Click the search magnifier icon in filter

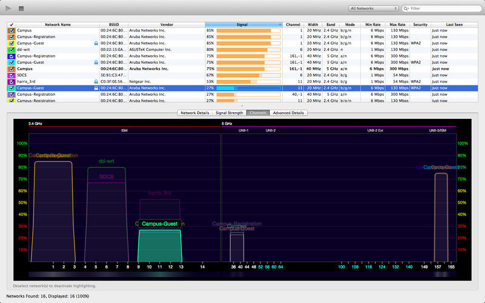pyautogui.click(x=406, y=9)
